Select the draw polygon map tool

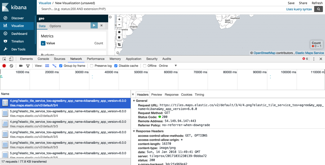point(119,32)
